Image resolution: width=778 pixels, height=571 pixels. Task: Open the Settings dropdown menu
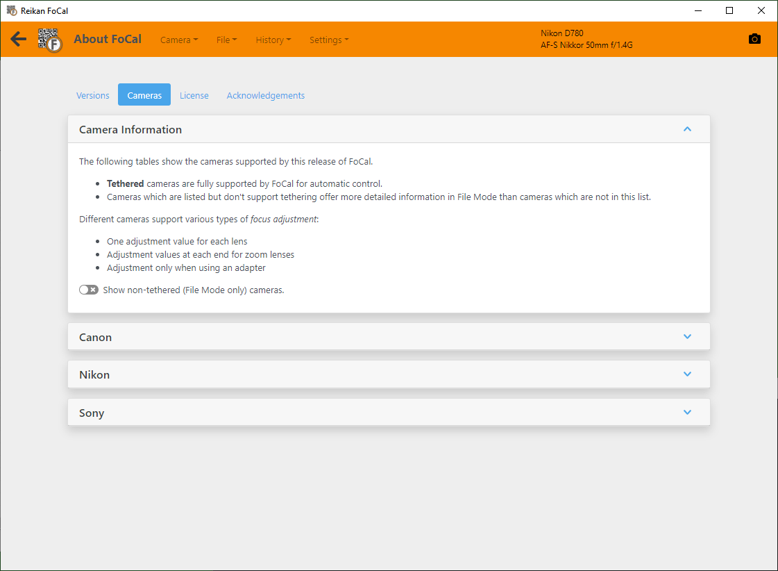coord(328,40)
